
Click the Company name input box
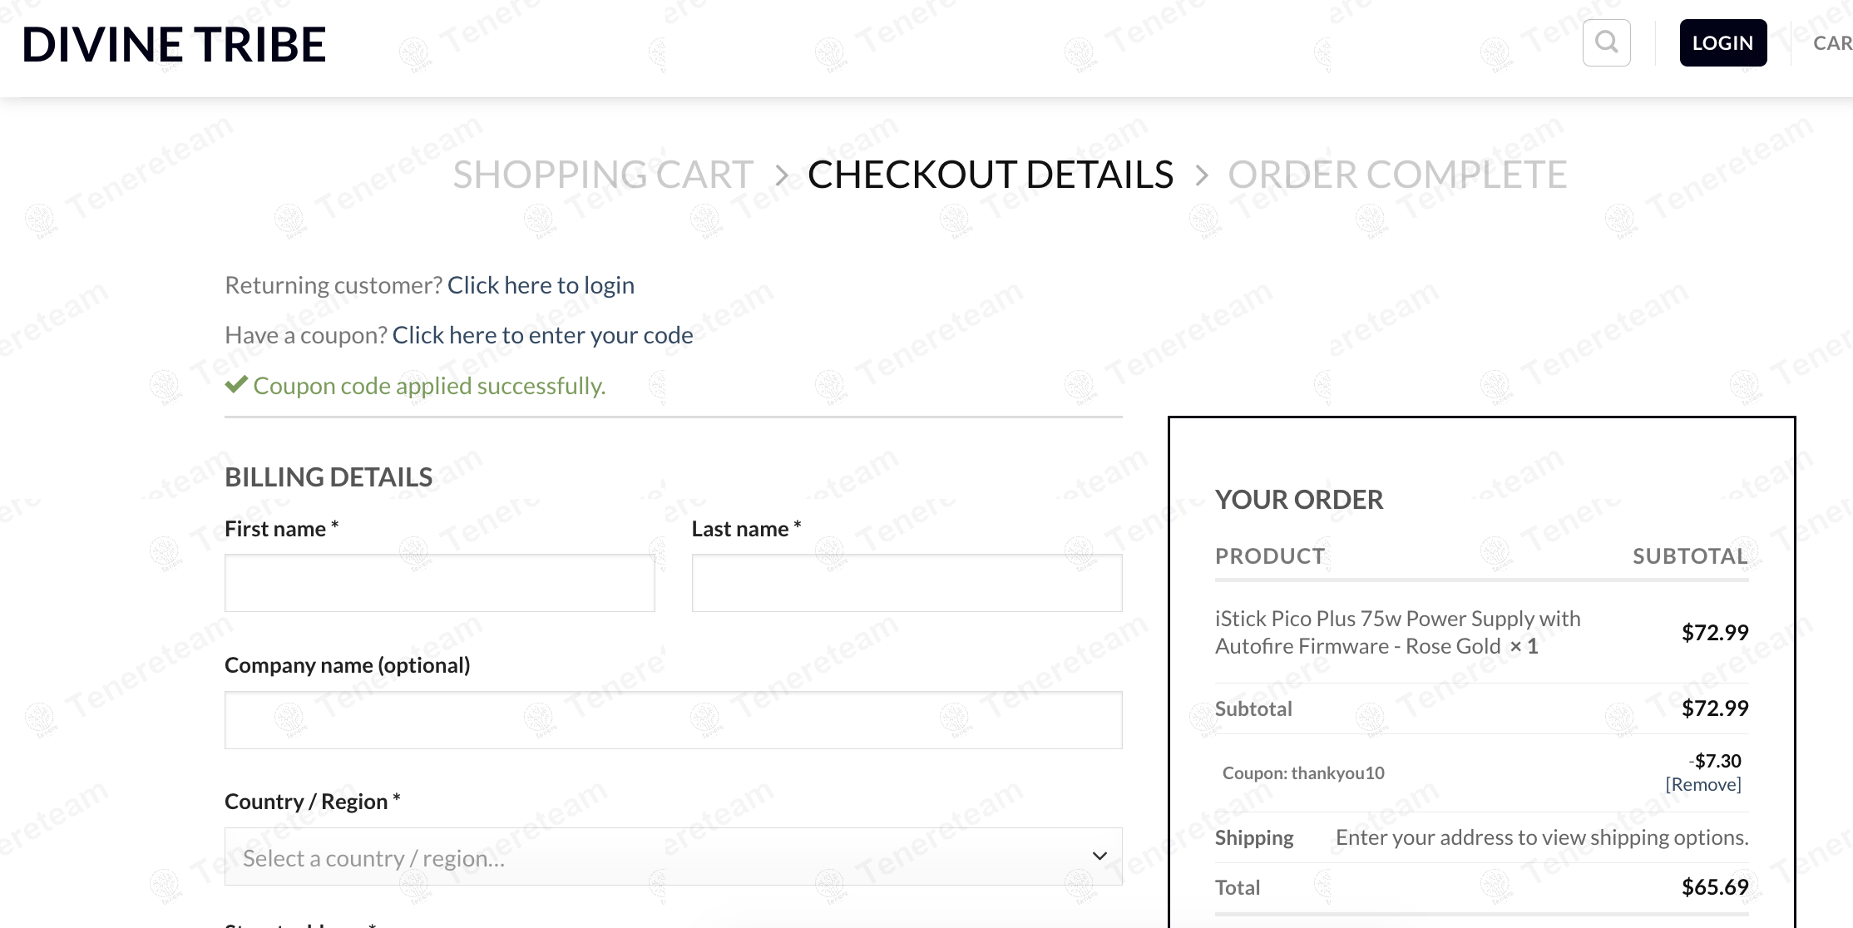pos(673,719)
